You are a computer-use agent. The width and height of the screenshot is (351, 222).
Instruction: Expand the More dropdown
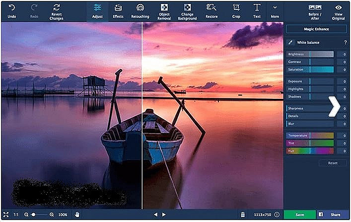coord(275,11)
